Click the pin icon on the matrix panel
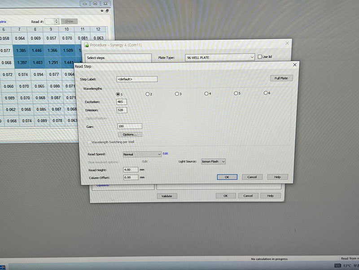Image resolution: width=359 pixels, height=270 pixels. point(102,11)
